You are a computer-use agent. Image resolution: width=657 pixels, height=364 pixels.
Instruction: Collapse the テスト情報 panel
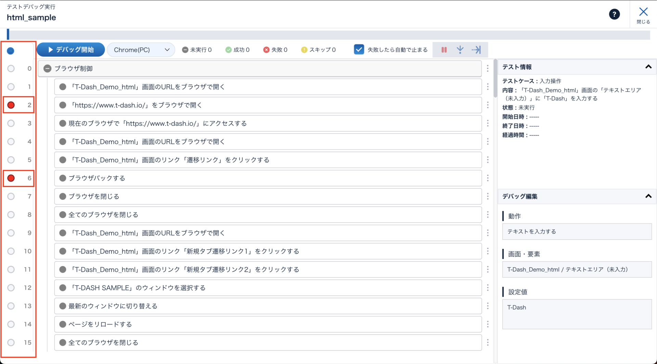(648, 67)
